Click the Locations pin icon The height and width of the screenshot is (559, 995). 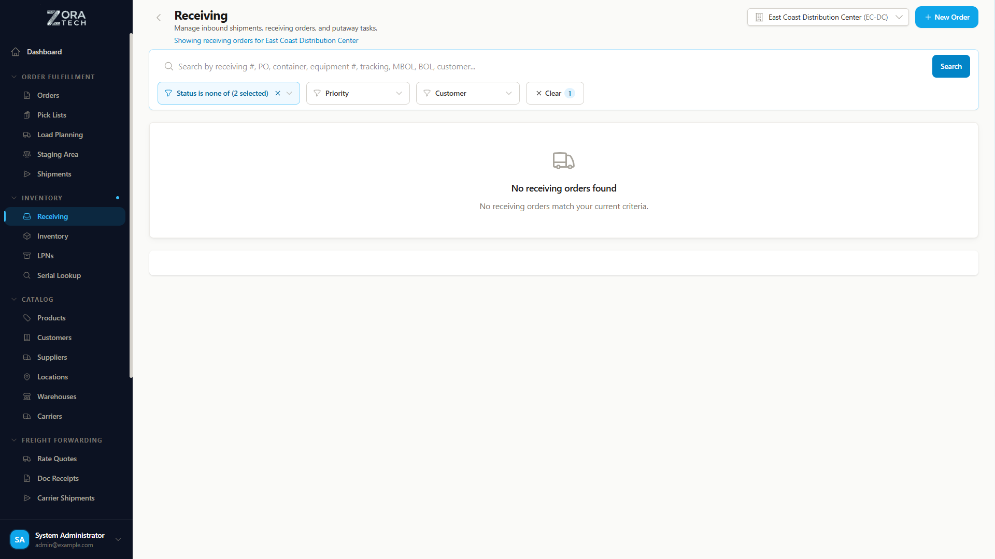[x=27, y=377]
